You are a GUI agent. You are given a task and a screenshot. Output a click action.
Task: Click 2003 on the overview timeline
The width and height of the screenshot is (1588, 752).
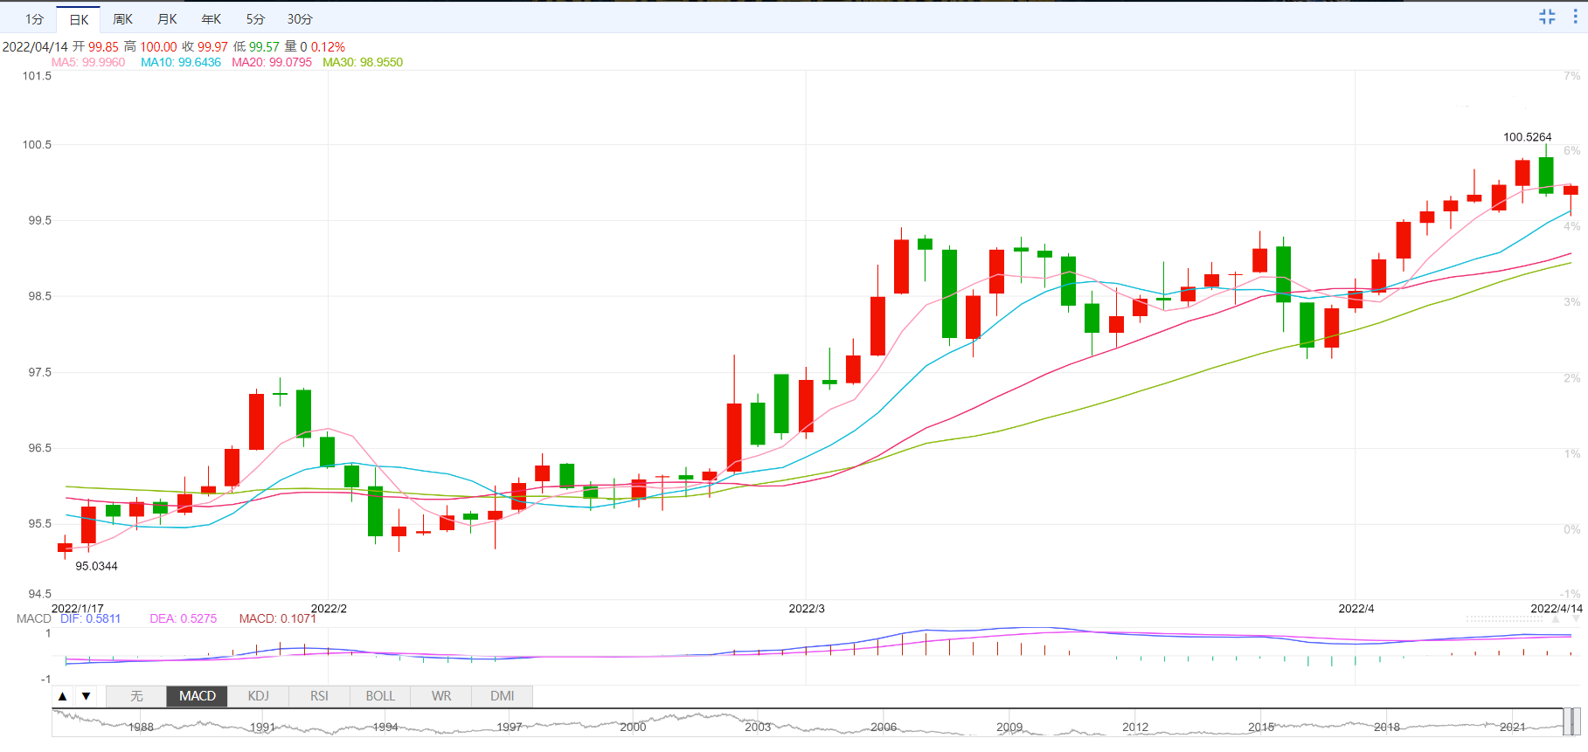point(758,727)
